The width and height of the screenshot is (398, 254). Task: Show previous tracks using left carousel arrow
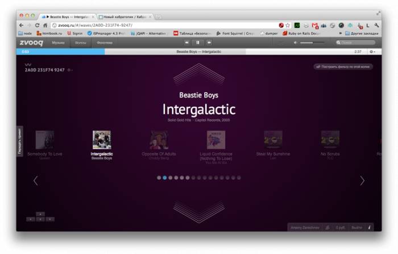coord(35,181)
